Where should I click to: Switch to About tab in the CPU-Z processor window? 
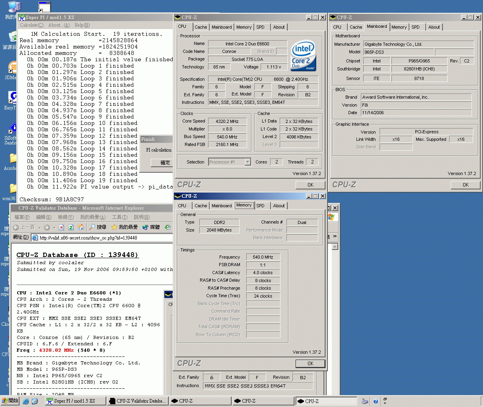(279, 27)
